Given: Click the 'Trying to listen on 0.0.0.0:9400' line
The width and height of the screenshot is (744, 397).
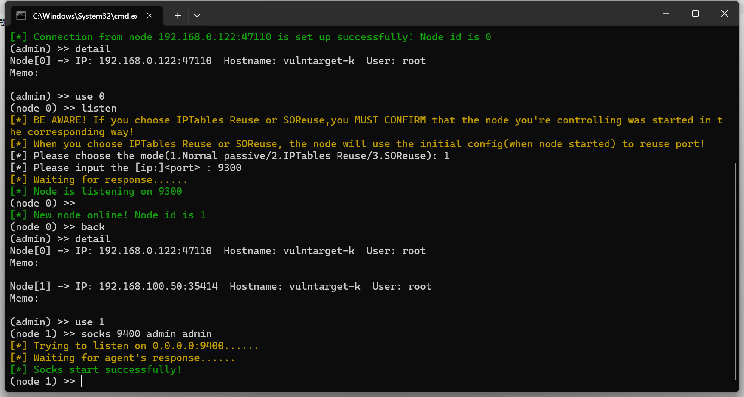Looking at the screenshot, I should pyautogui.click(x=134, y=346).
